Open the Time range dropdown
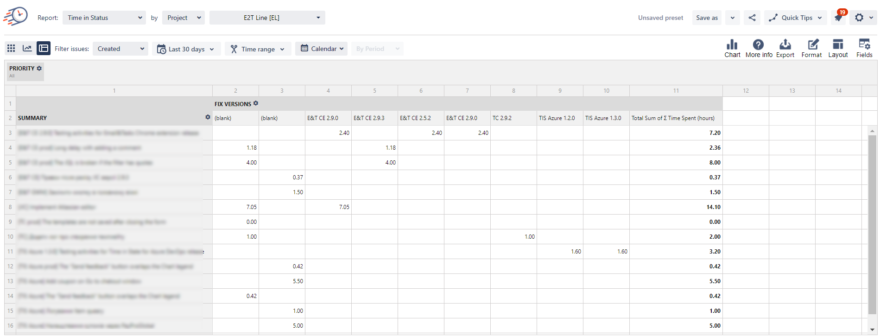The image size is (880, 336). [258, 49]
